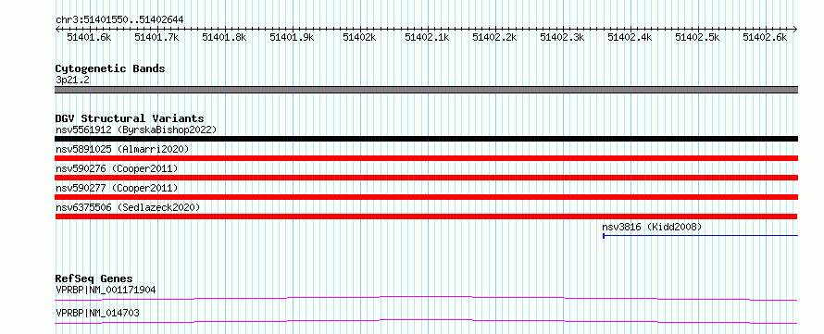Click the 3p21.2 band label
Viewport: 824px width, 334px height.
pos(72,80)
